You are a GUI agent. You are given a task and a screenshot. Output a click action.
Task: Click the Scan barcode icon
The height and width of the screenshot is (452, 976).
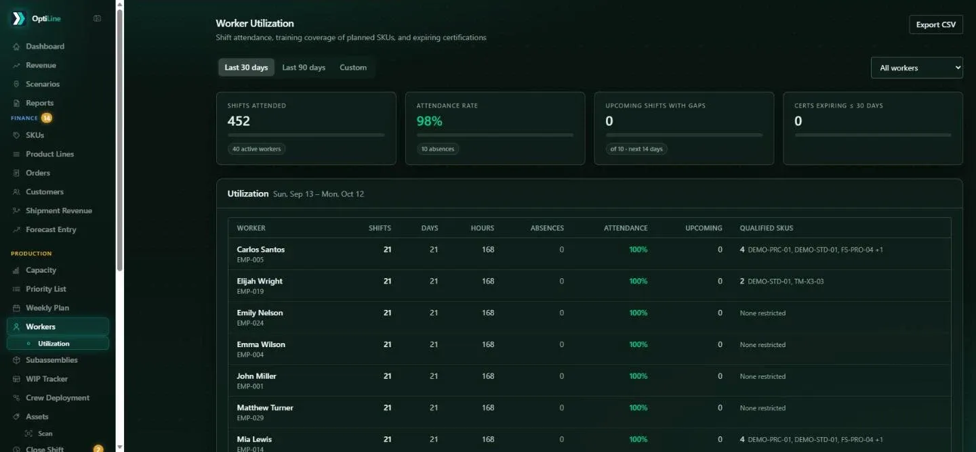tap(28, 434)
